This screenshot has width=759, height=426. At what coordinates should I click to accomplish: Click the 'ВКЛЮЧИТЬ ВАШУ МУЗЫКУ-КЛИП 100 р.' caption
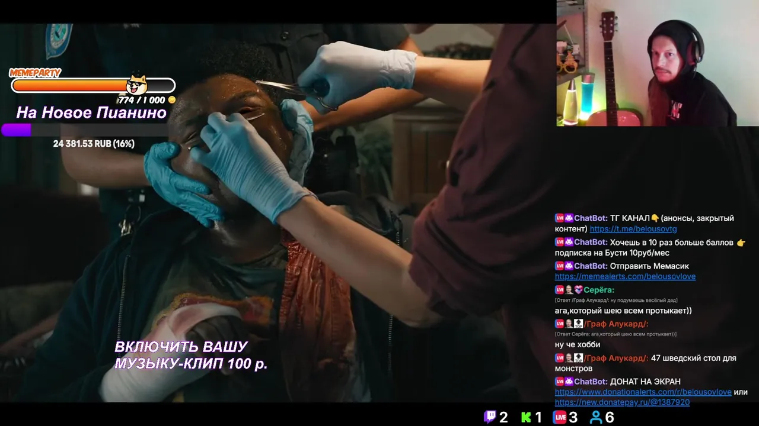pos(191,356)
